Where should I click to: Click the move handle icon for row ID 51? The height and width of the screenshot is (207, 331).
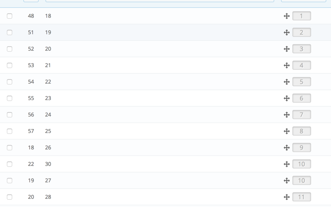[286, 32]
